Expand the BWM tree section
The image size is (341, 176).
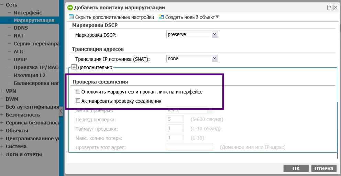click(2, 99)
